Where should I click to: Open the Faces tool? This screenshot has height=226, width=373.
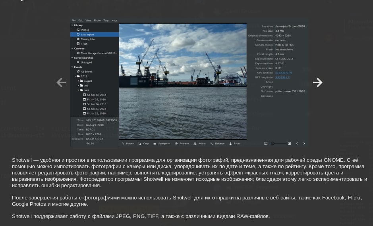(x=235, y=144)
